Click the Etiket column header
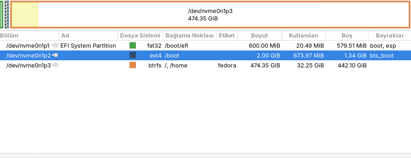The image size is (411, 158). tap(227, 36)
